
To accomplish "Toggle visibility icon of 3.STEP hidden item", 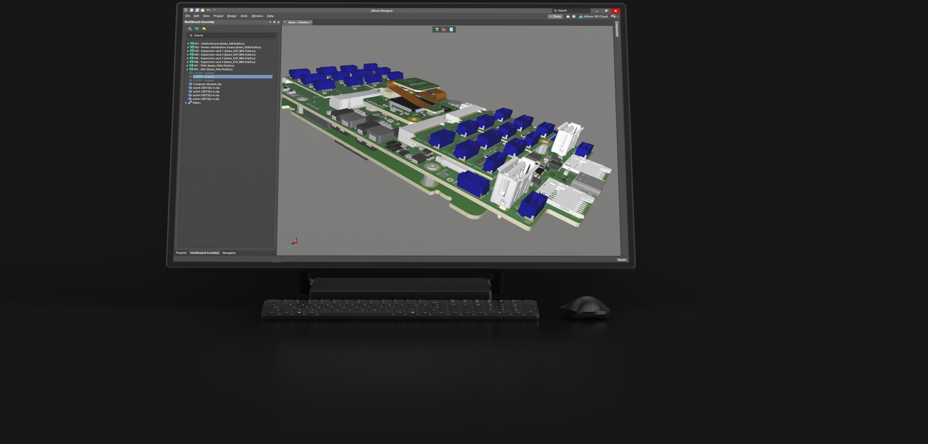I will (191, 80).
